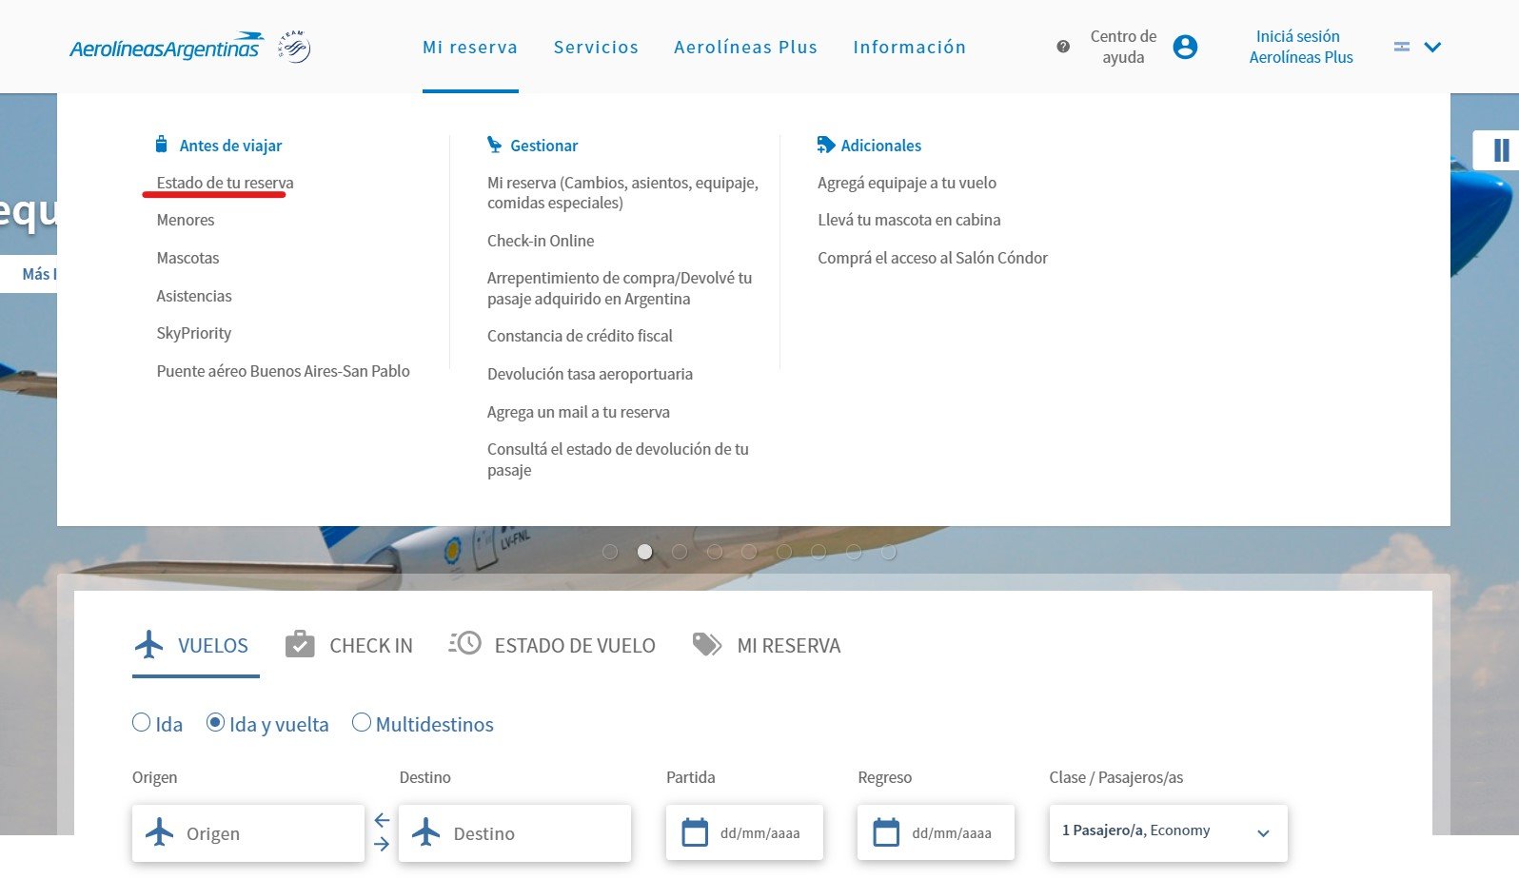Open the Mi reserva top menu

point(470,47)
